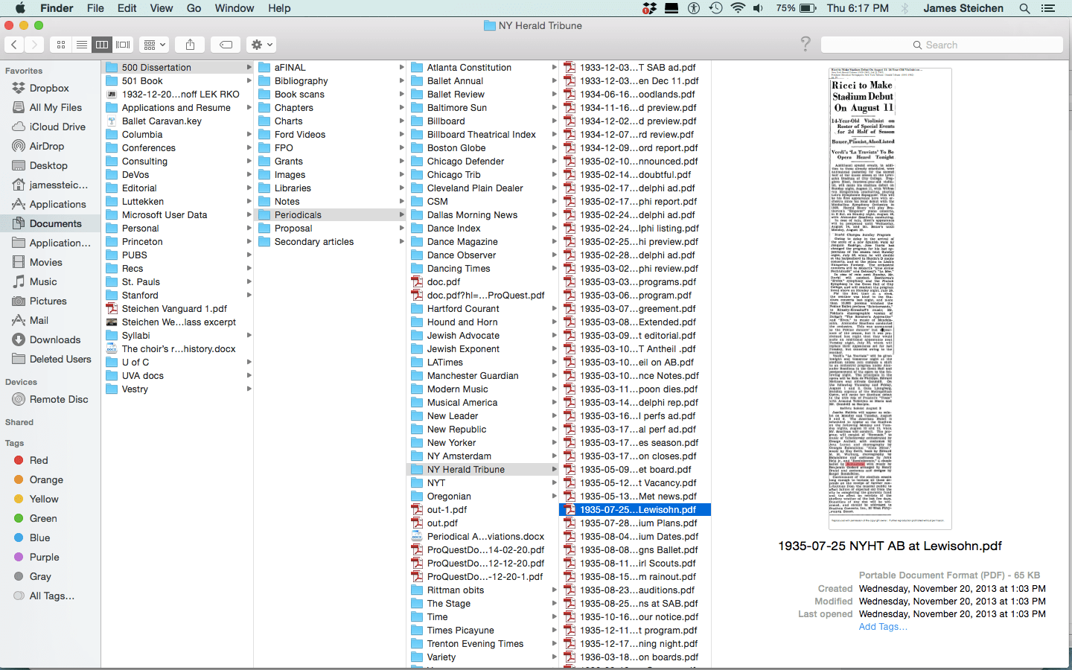Open Wi-Fi status in menu bar

tap(738, 8)
